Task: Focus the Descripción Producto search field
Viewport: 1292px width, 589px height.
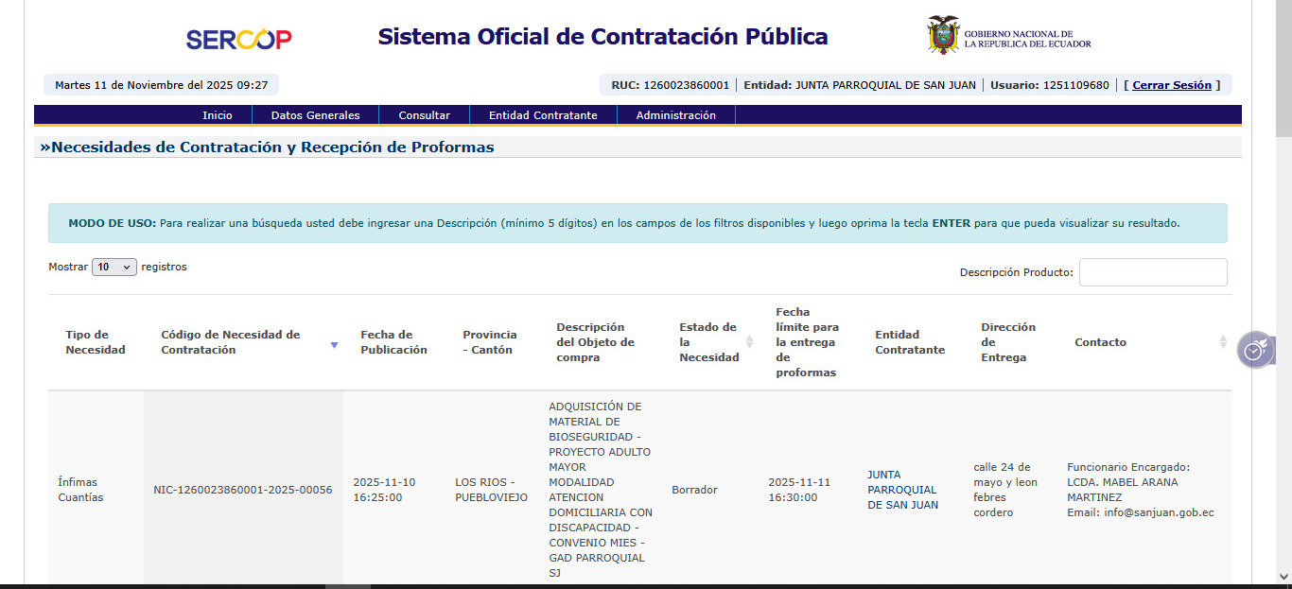Action: (x=1152, y=272)
